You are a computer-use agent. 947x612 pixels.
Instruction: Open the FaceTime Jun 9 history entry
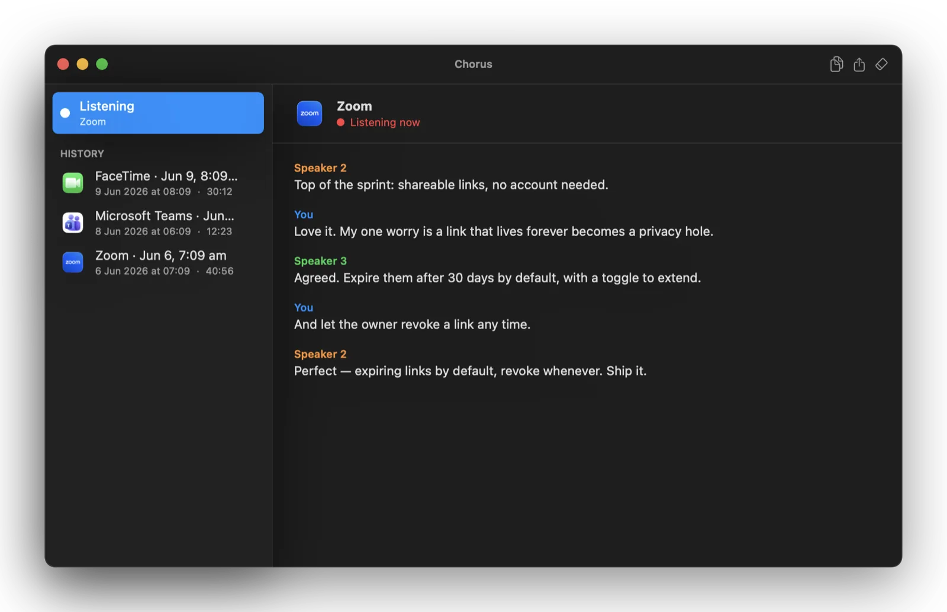158,183
